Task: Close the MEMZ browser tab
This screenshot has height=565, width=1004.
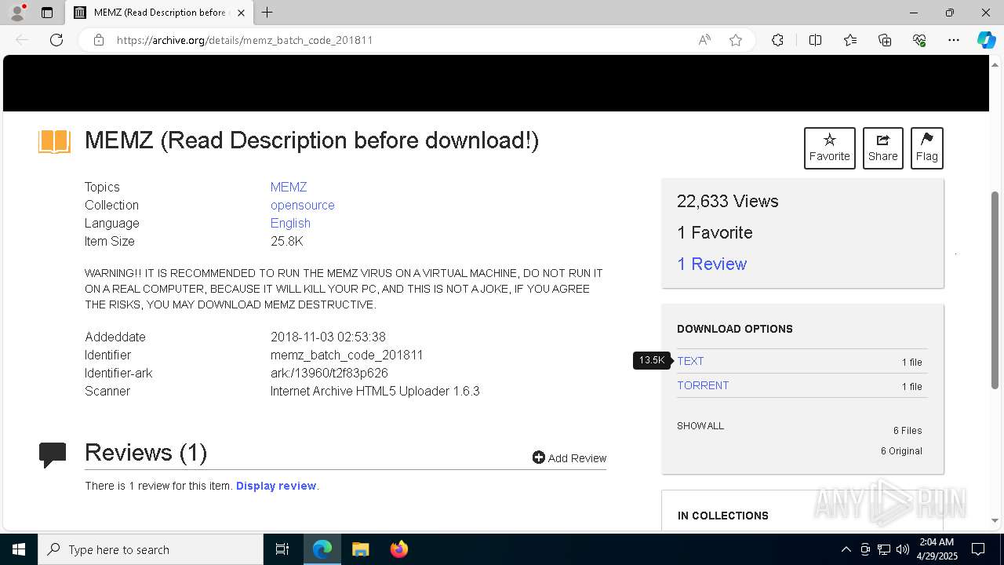Action: tap(241, 13)
